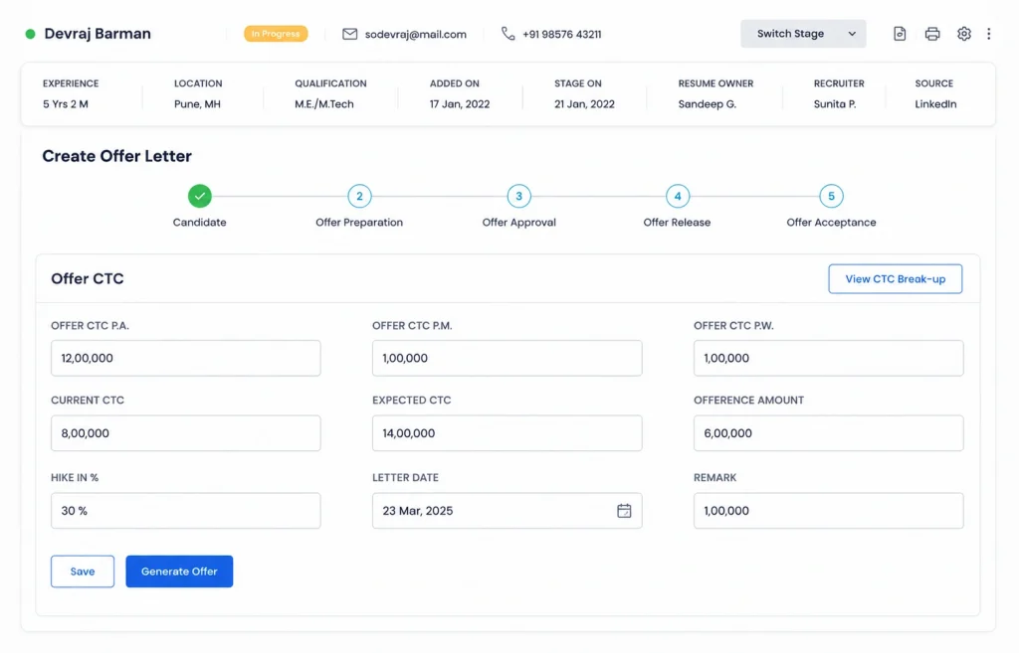Go to step 2 Offer Preparation
Screen dimensions: 1019x653
click(359, 196)
